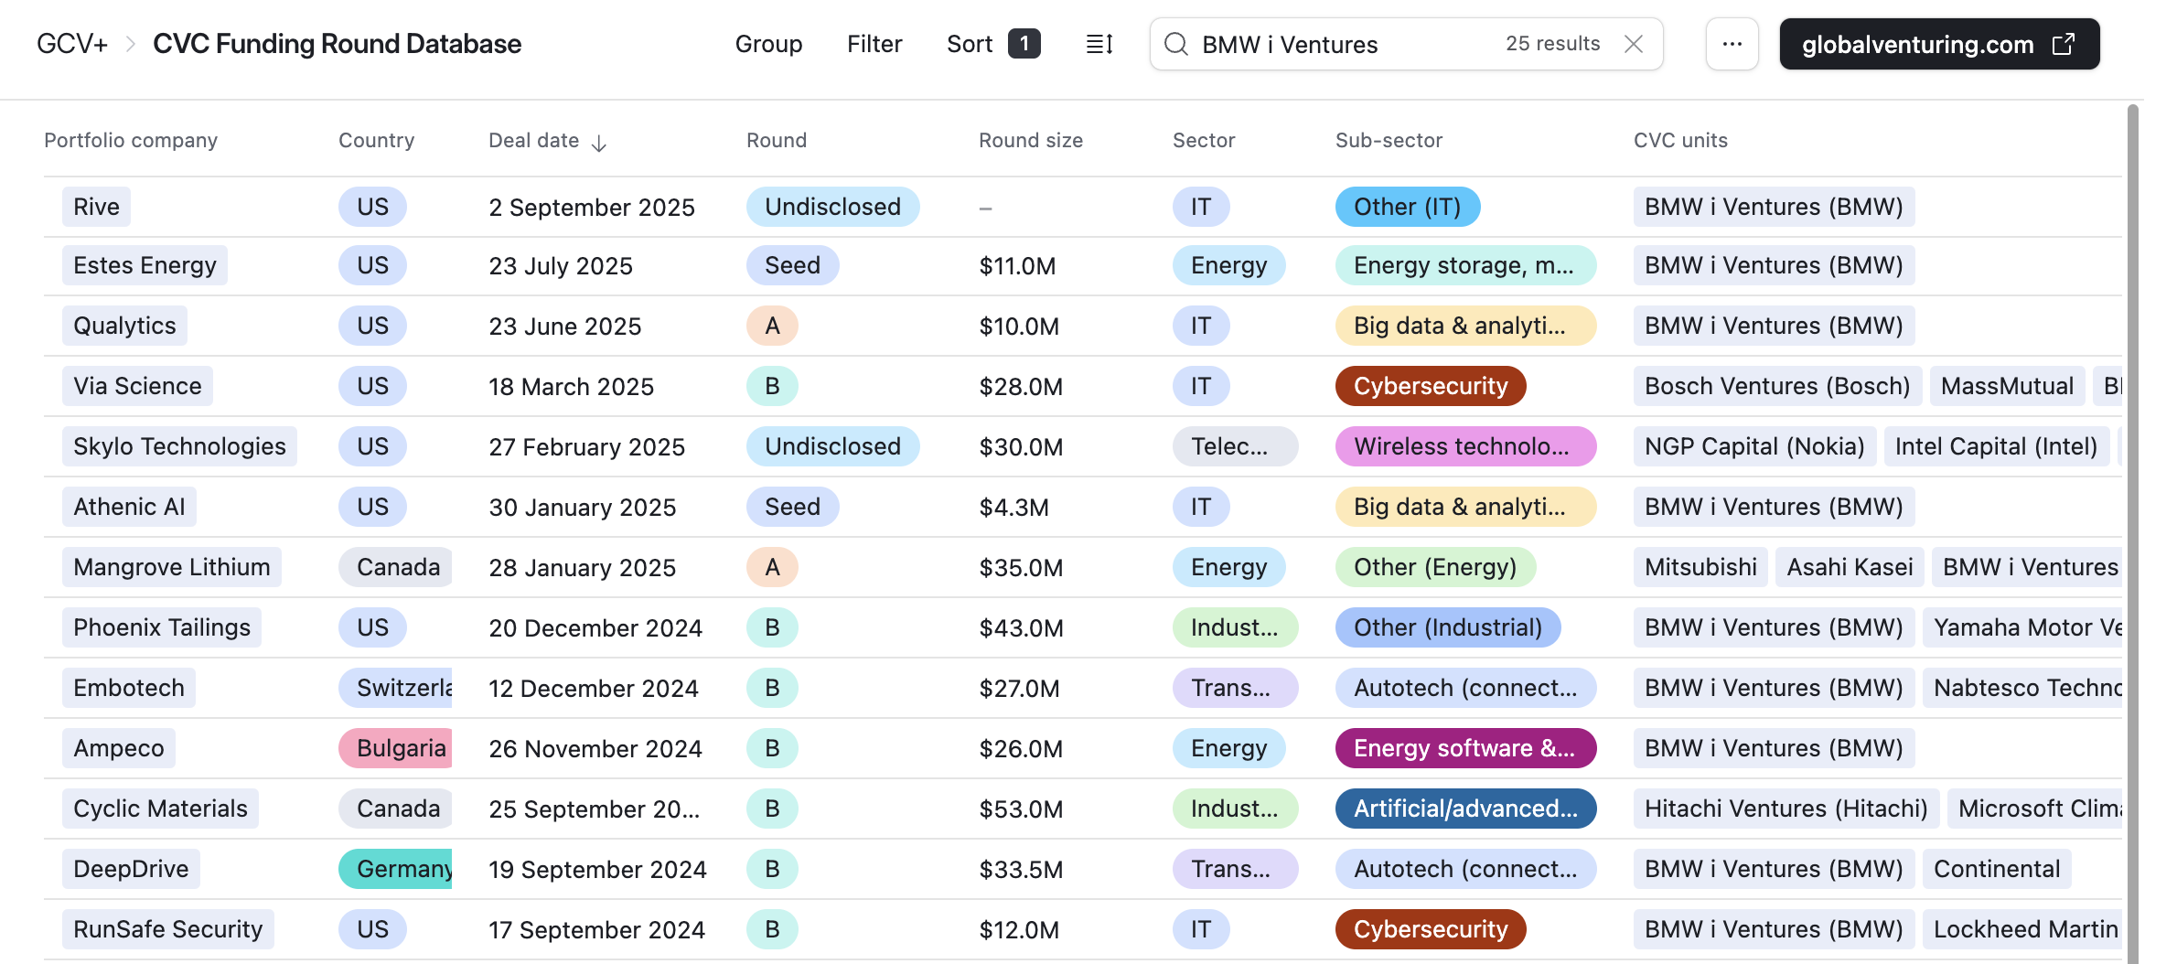Click the vertical scrollbar on the right
Screen dimensions: 2177x964
tap(2132, 530)
